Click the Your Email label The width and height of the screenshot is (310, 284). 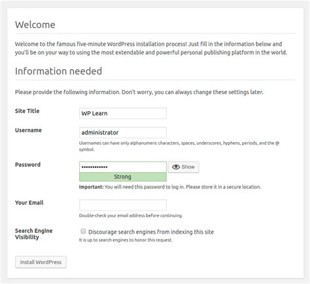point(29,203)
